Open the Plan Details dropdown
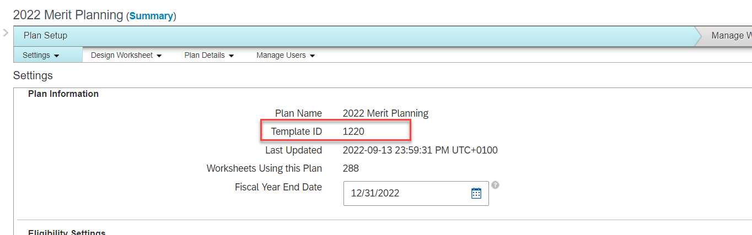Viewport: 752px width, 235px height. [x=209, y=55]
